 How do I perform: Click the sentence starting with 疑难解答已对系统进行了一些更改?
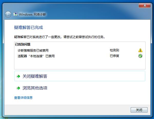[x=60, y=37]
